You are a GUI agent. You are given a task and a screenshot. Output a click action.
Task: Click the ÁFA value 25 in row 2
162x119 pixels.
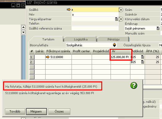[x=153, y=62]
